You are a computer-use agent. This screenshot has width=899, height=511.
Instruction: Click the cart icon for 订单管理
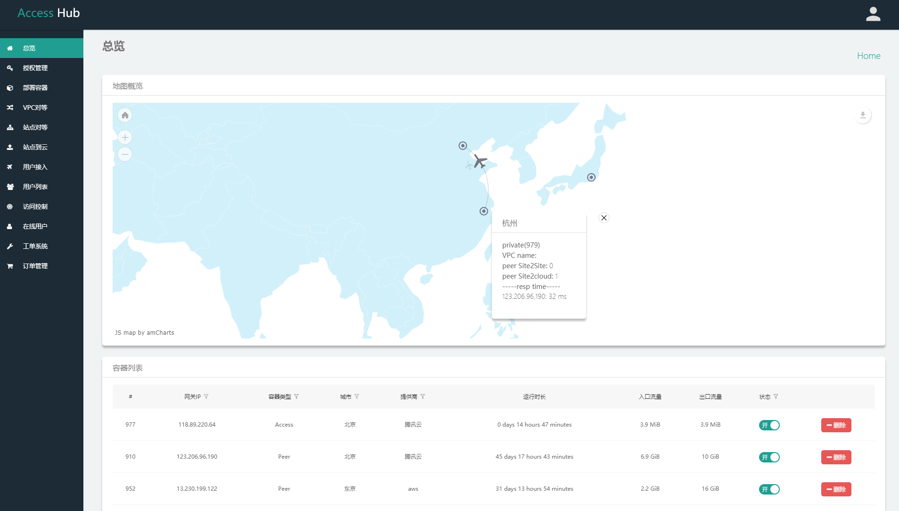click(10, 266)
